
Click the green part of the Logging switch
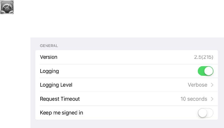click(x=202, y=71)
